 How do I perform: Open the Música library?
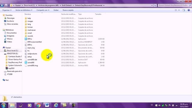[10, 39]
